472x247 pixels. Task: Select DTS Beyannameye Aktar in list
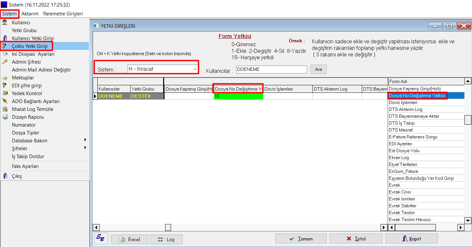click(x=426, y=116)
